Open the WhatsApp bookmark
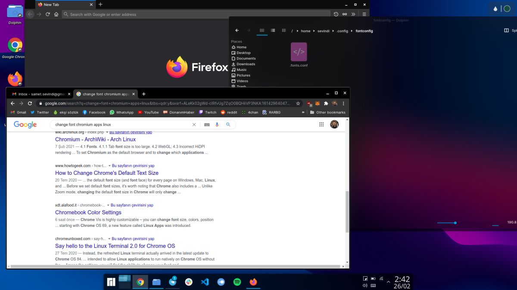Screen dimensions: 517x290 [x=121, y=112]
